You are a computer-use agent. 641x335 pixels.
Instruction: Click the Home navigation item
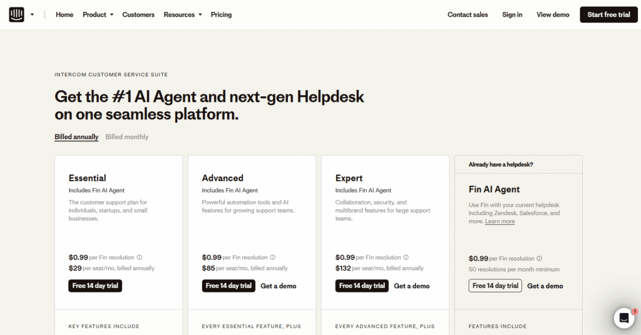click(x=64, y=14)
